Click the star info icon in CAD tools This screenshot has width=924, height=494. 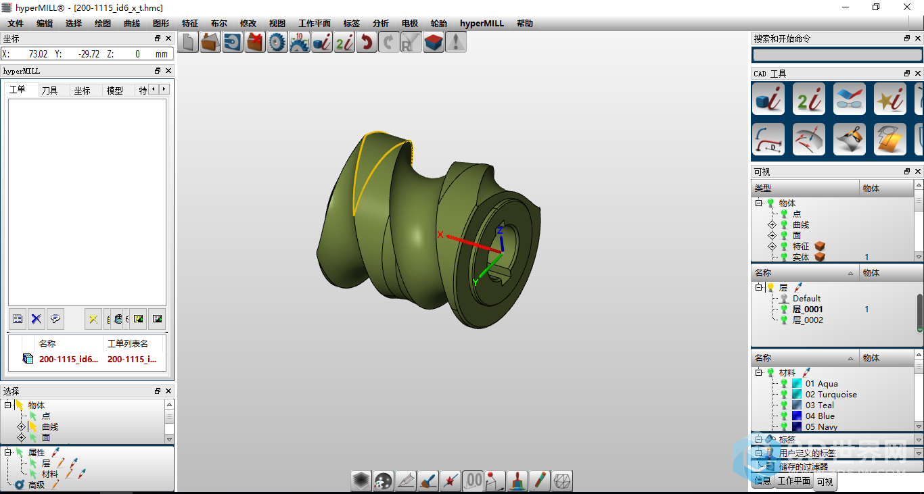890,99
